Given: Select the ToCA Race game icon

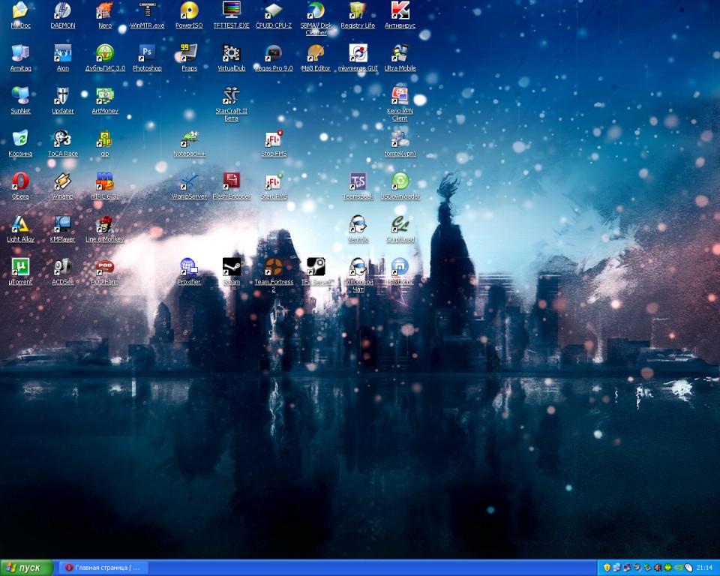Looking at the screenshot, I should coord(63,139).
